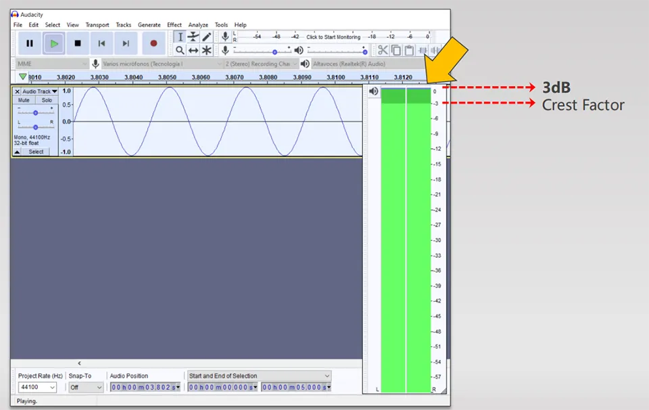The image size is (649, 410).
Task: Click the Paste clipboard icon
Action: point(410,50)
